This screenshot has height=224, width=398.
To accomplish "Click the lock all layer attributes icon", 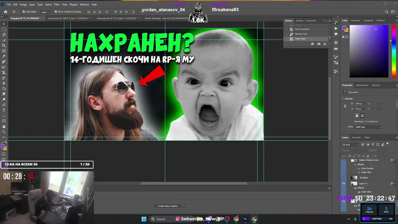I will 368,156.
